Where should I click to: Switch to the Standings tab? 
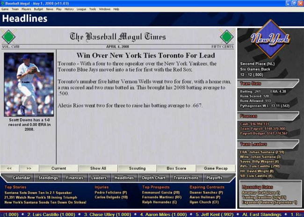pos(48,178)
